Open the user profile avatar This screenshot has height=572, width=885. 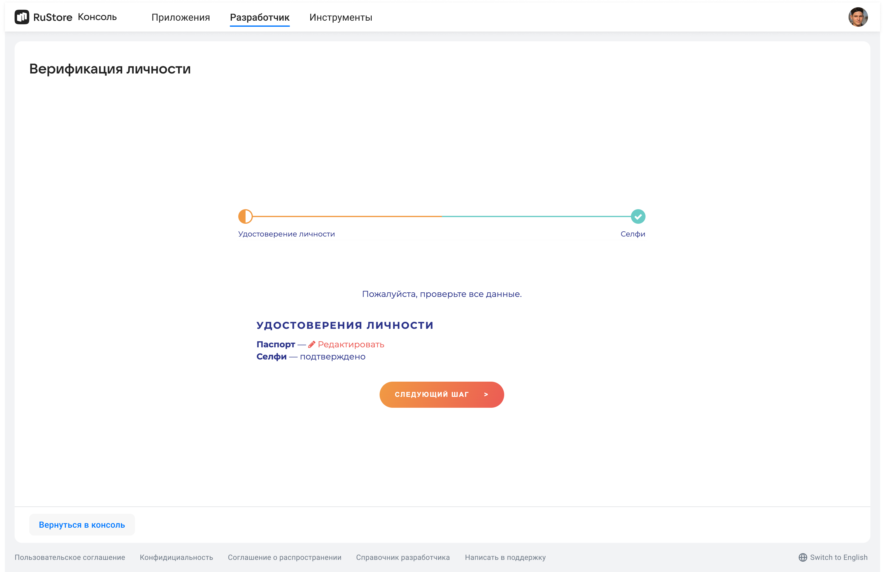858,17
